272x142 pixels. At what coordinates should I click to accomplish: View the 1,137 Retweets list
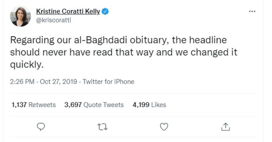click(34, 105)
